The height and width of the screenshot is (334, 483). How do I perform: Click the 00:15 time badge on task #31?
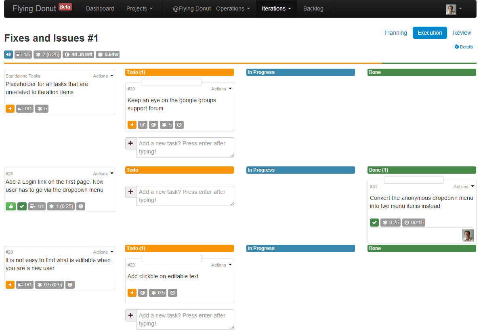pos(414,223)
